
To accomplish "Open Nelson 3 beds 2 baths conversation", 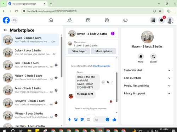I will coord(30,78).
